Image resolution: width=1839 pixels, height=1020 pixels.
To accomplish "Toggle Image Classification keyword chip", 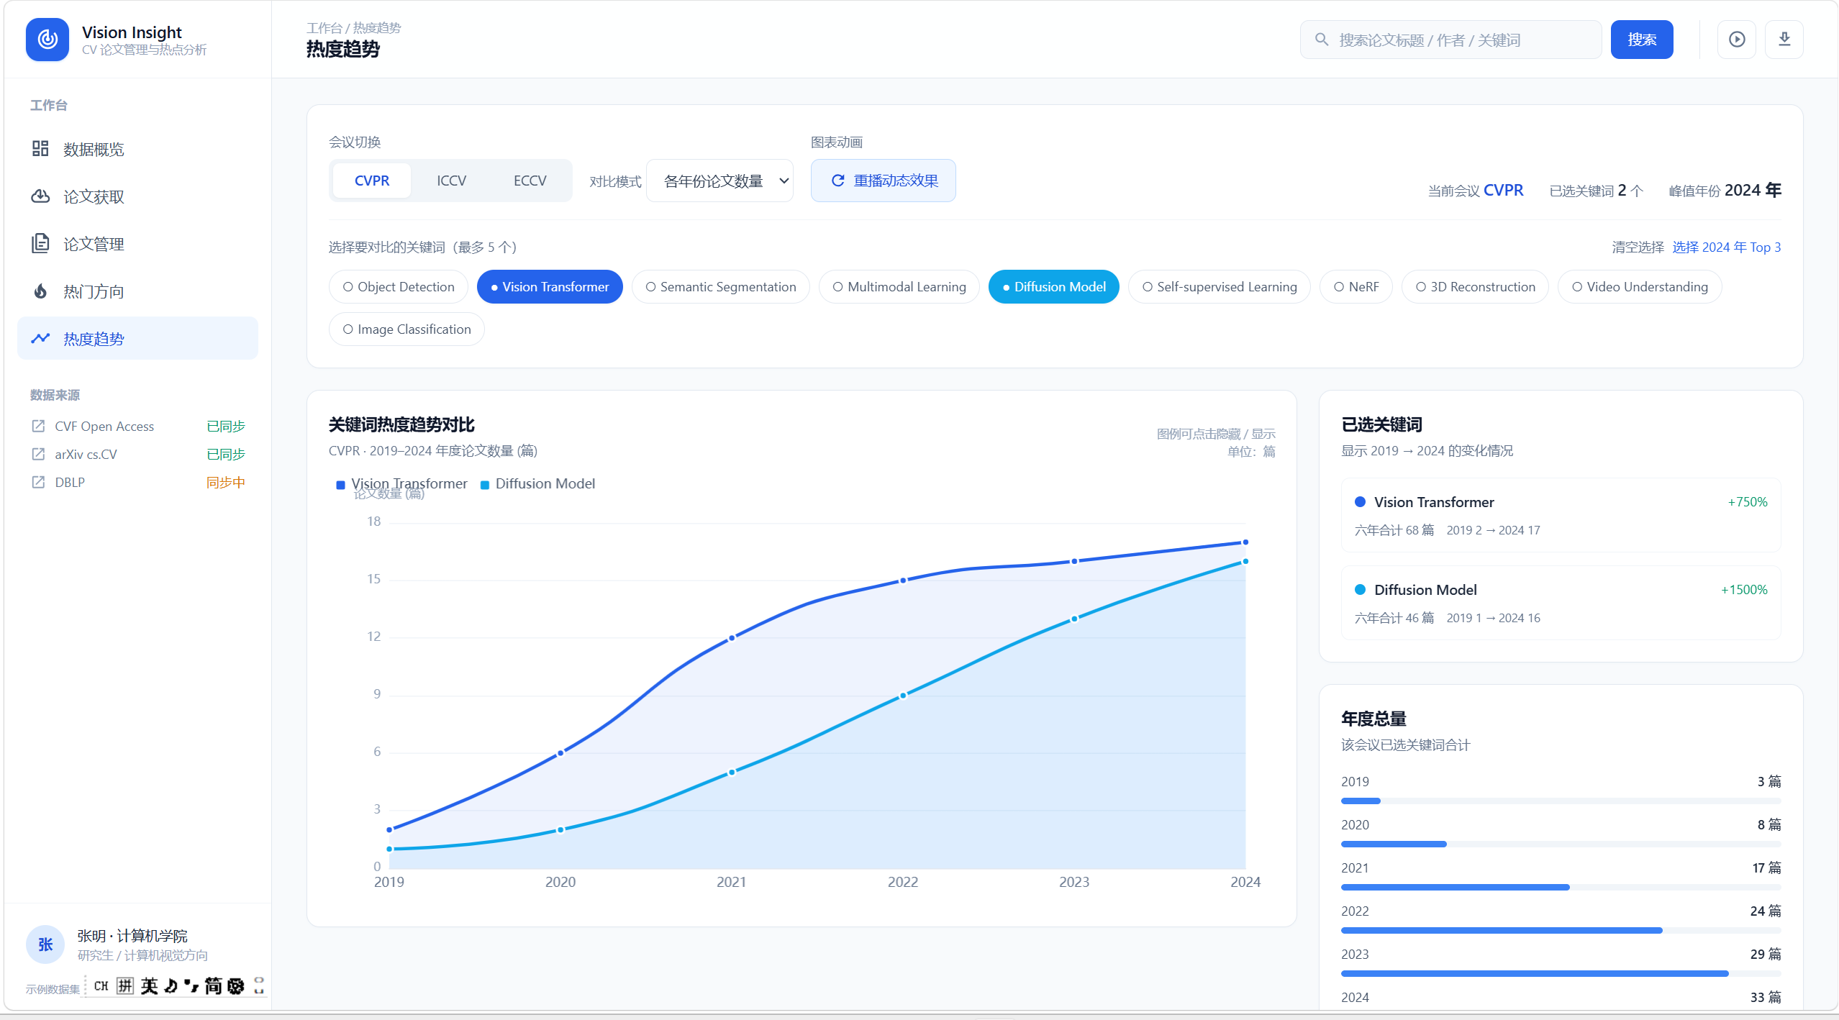I will coord(407,329).
